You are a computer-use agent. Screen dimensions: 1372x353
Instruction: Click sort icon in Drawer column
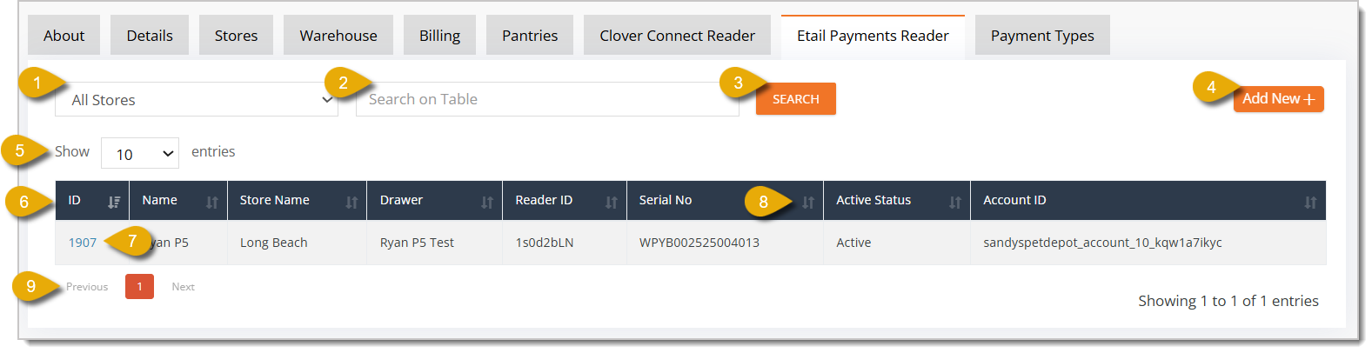click(x=487, y=202)
